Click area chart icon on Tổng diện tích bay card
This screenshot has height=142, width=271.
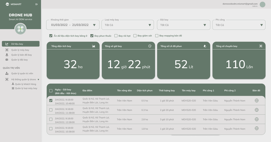tap(94, 46)
